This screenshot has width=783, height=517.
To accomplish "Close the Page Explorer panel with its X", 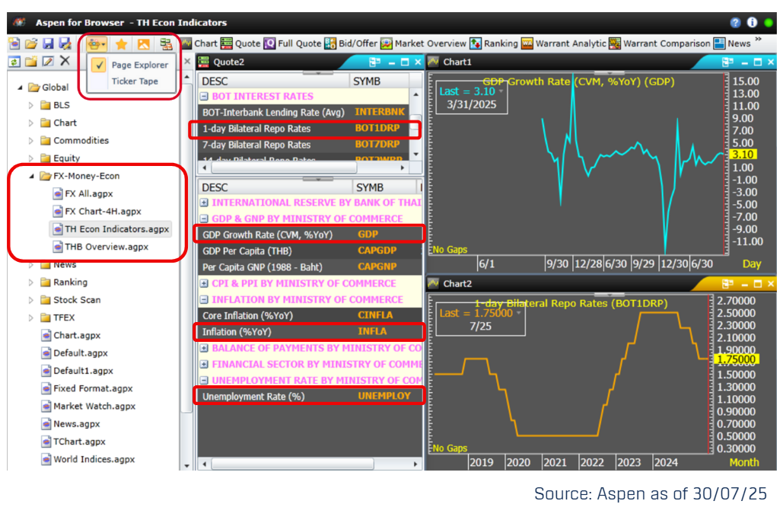I will tap(187, 62).
